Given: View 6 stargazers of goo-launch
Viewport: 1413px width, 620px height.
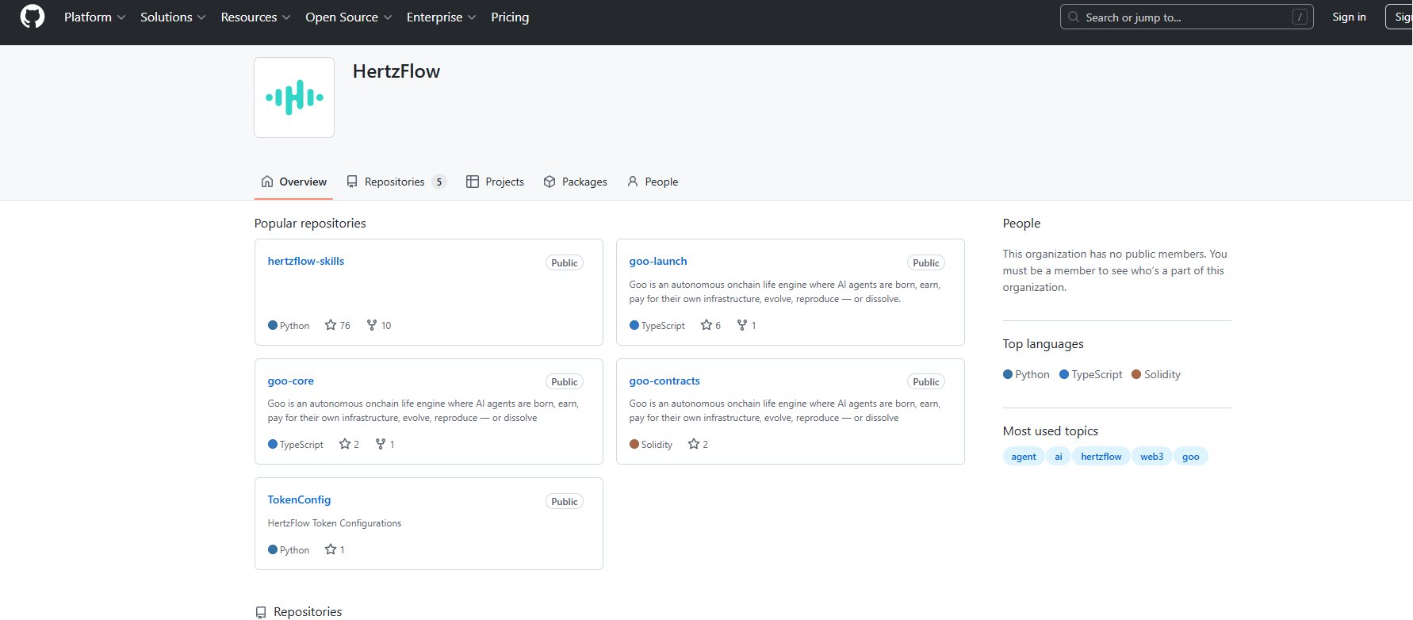Looking at the screenshot, I should 710,325.
